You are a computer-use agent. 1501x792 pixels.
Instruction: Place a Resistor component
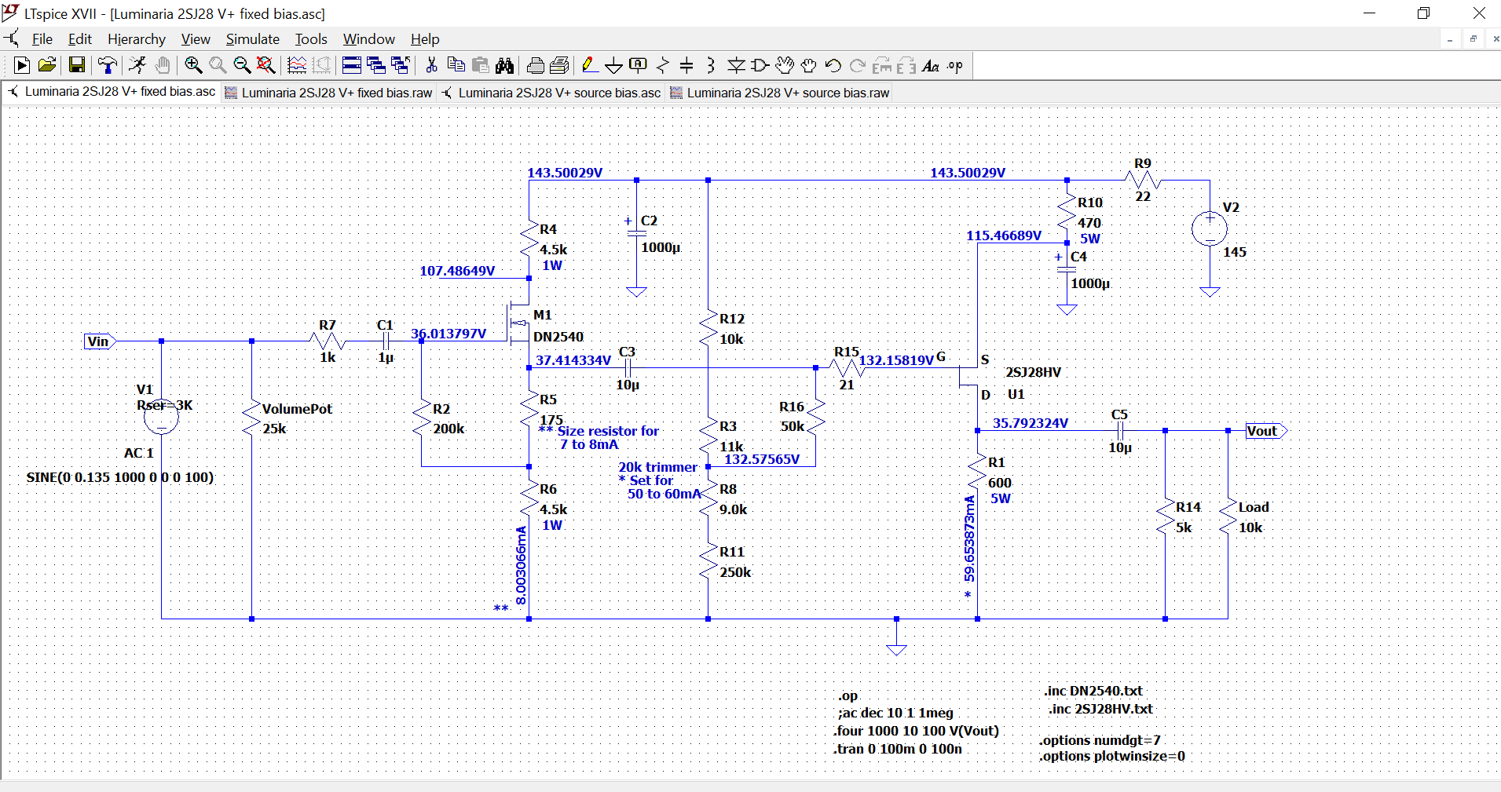coord(662,66)
